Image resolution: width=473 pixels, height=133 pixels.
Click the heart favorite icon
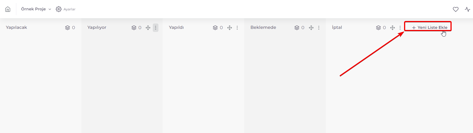[x=456, y=9]
